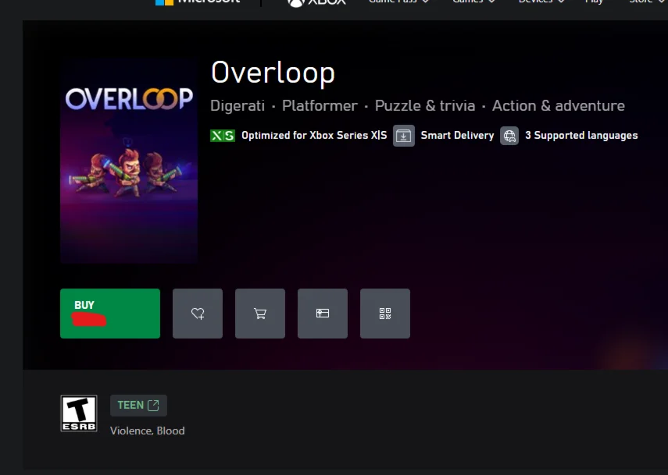Click the green BUY button
This screenshot has width=668, height=475.
(110, 314)
